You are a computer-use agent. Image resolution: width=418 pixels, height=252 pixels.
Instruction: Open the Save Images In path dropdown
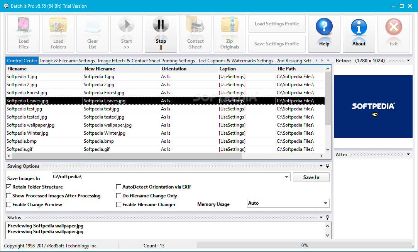[x=286, y=177]
